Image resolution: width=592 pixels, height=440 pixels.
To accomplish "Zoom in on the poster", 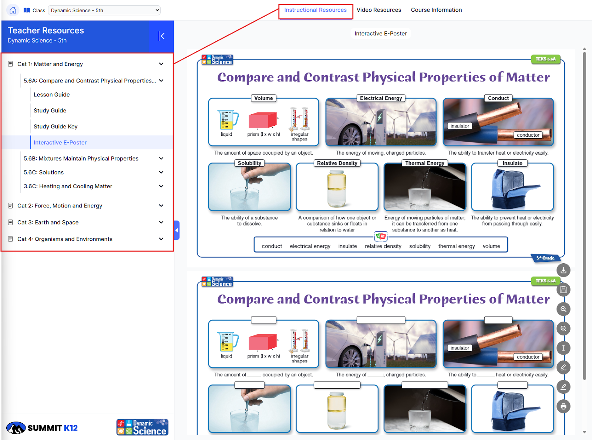I will (563, 309).
